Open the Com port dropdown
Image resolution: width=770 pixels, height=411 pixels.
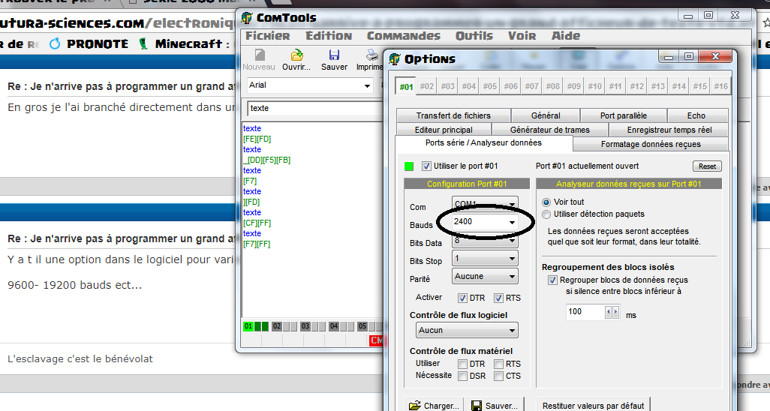(485, 203)
